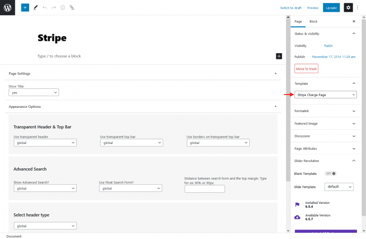Open the WordPress logo menu
The width and height of the screenshot is (366, 239).
tap(8, 8)
